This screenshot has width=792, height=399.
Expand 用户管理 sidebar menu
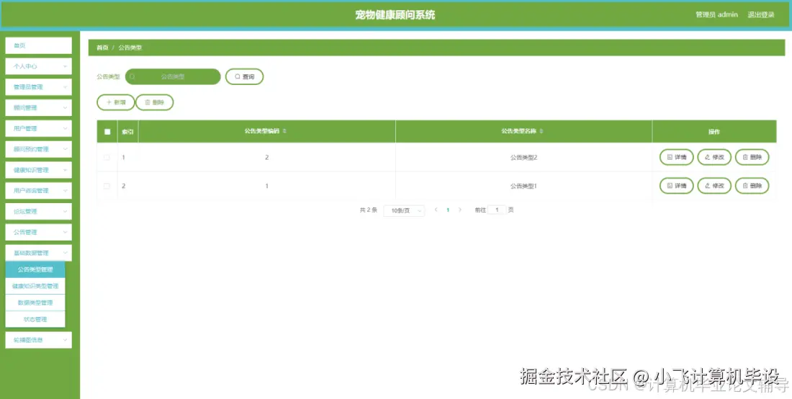38,128
